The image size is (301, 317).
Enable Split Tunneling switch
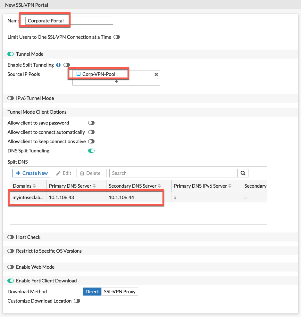(67, 65)
